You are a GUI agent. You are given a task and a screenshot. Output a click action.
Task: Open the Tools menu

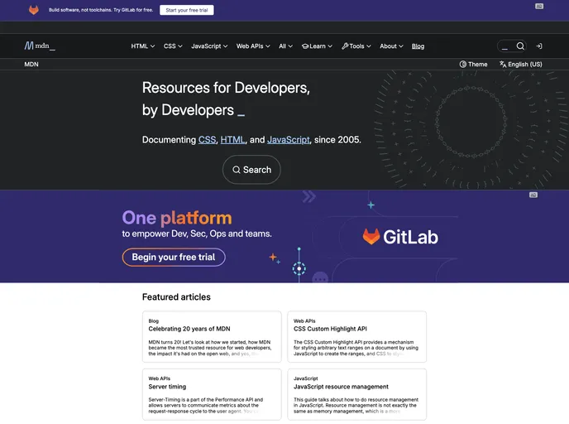pyautogui.click(x=356, y=46)
